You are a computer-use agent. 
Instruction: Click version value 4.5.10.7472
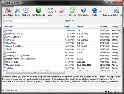tap(82, 33)
